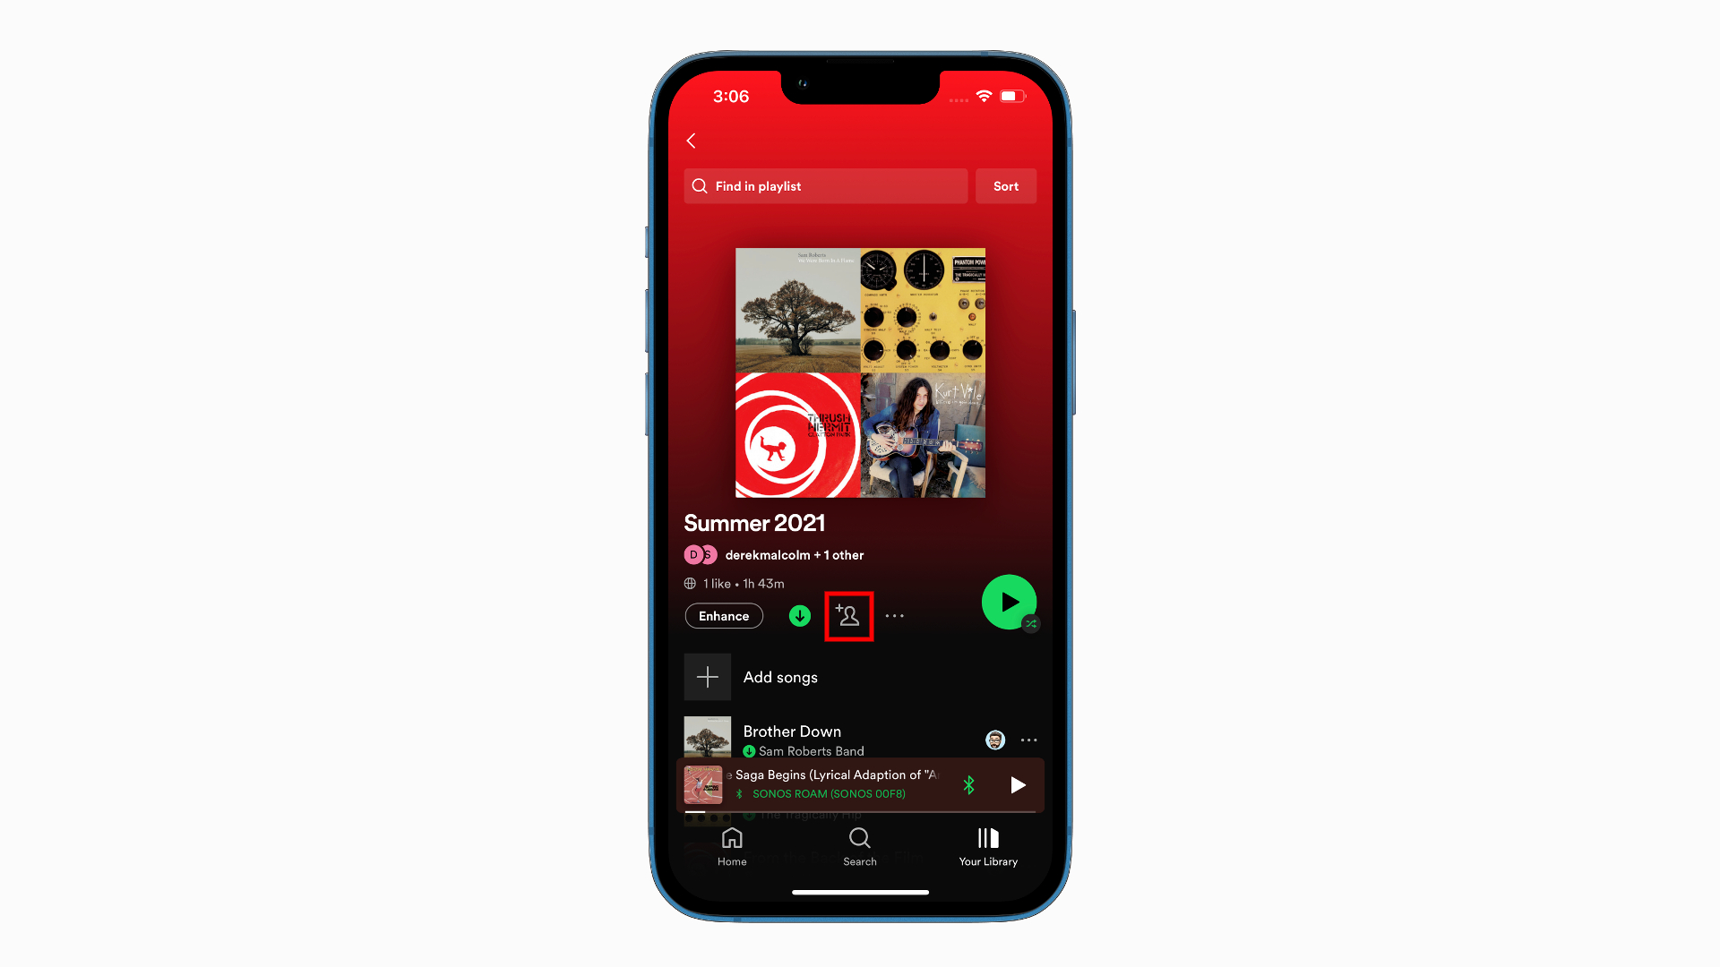This screenshot has width=1720, height=967.
Task: Click the Enhance toggle button
Action: pos(723,615)
